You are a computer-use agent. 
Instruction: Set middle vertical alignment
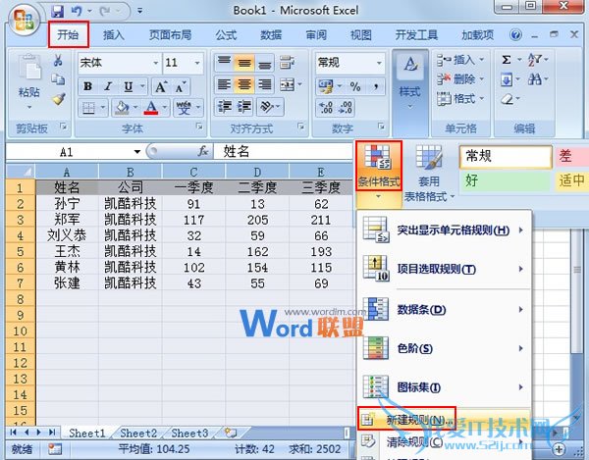[244, 63]
